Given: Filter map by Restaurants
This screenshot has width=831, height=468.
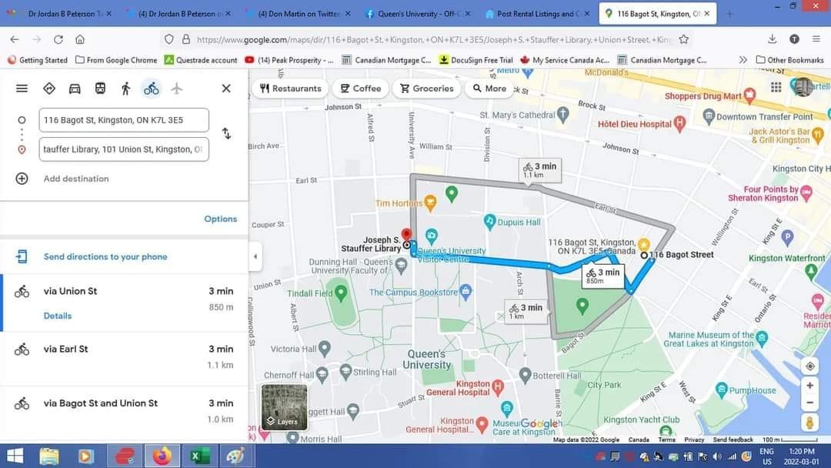Looking at the screenshot, I should pyautogui.click(x=290, y=89).
